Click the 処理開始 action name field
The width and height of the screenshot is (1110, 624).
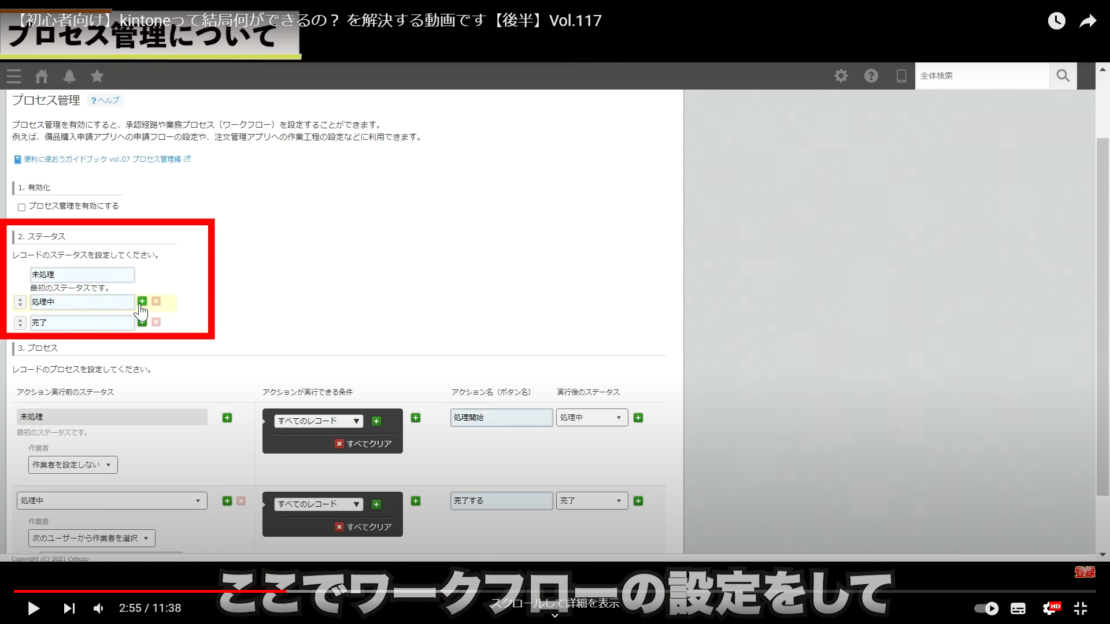501,417
